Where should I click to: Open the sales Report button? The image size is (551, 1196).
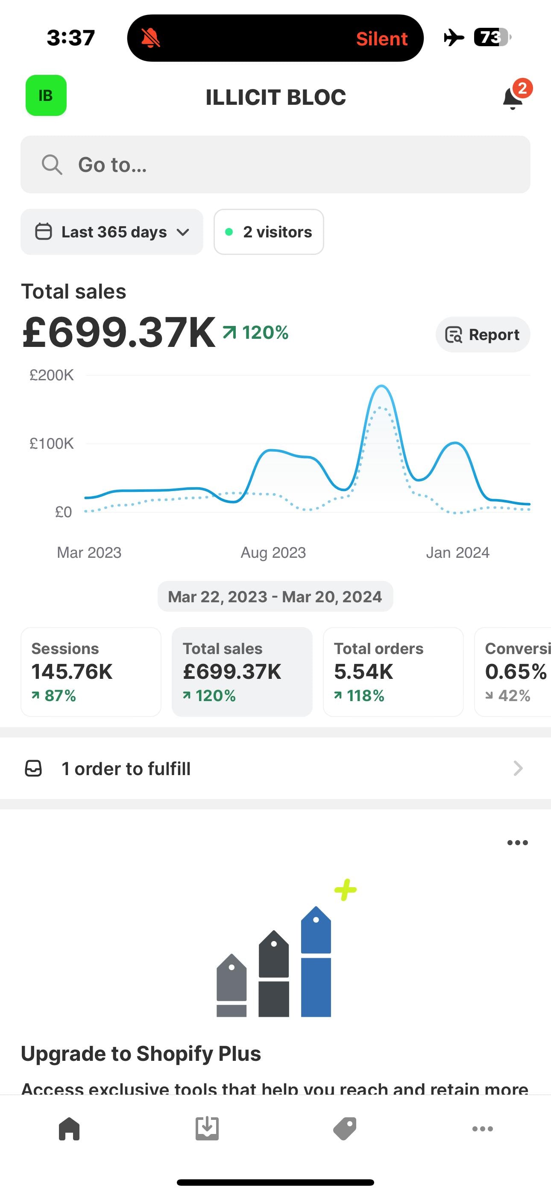pyautogui.click(x=482, y=335)
